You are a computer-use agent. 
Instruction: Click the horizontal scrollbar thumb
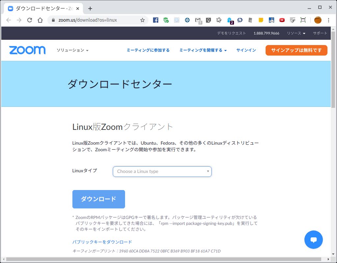coord(164,259)
